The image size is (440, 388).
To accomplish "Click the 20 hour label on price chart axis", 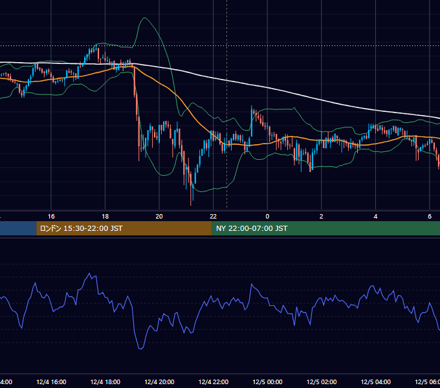I will coord(159,217).
